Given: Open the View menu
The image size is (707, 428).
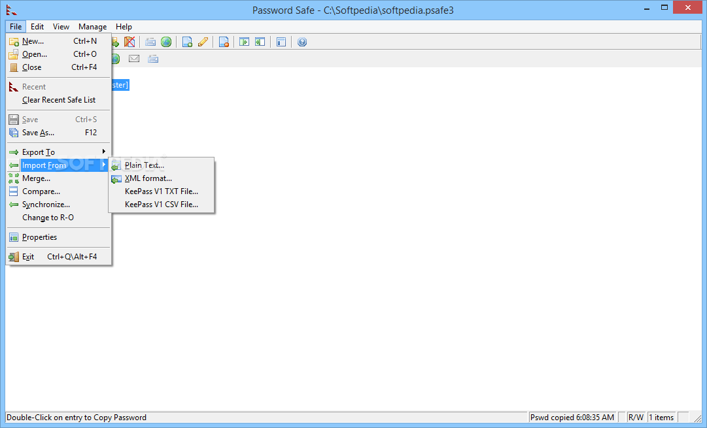Looking at the screenshot, I should click(61, 27).
